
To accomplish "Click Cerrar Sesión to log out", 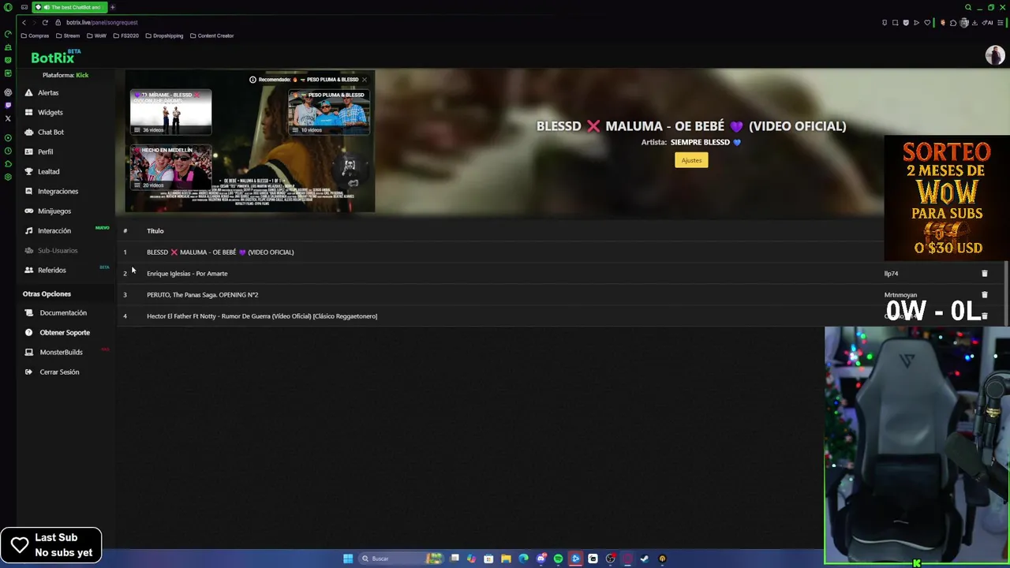I will 59,372.
